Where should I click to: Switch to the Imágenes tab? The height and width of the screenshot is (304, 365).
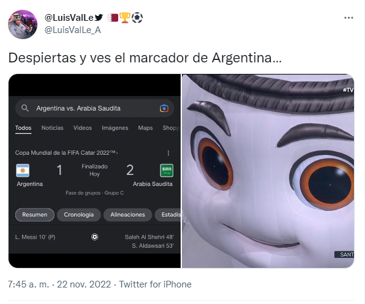click(115, 128)
